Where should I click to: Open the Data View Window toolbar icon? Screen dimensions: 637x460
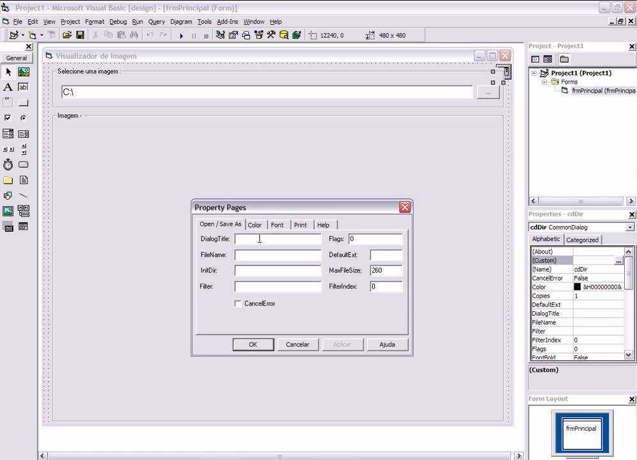[283, 35]
